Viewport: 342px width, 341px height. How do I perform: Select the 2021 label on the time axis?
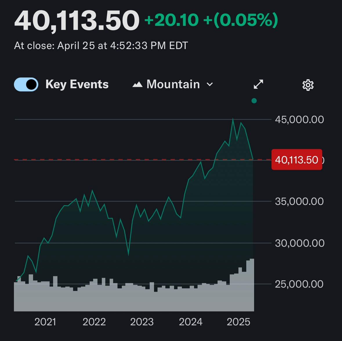[x=45, y=322]
